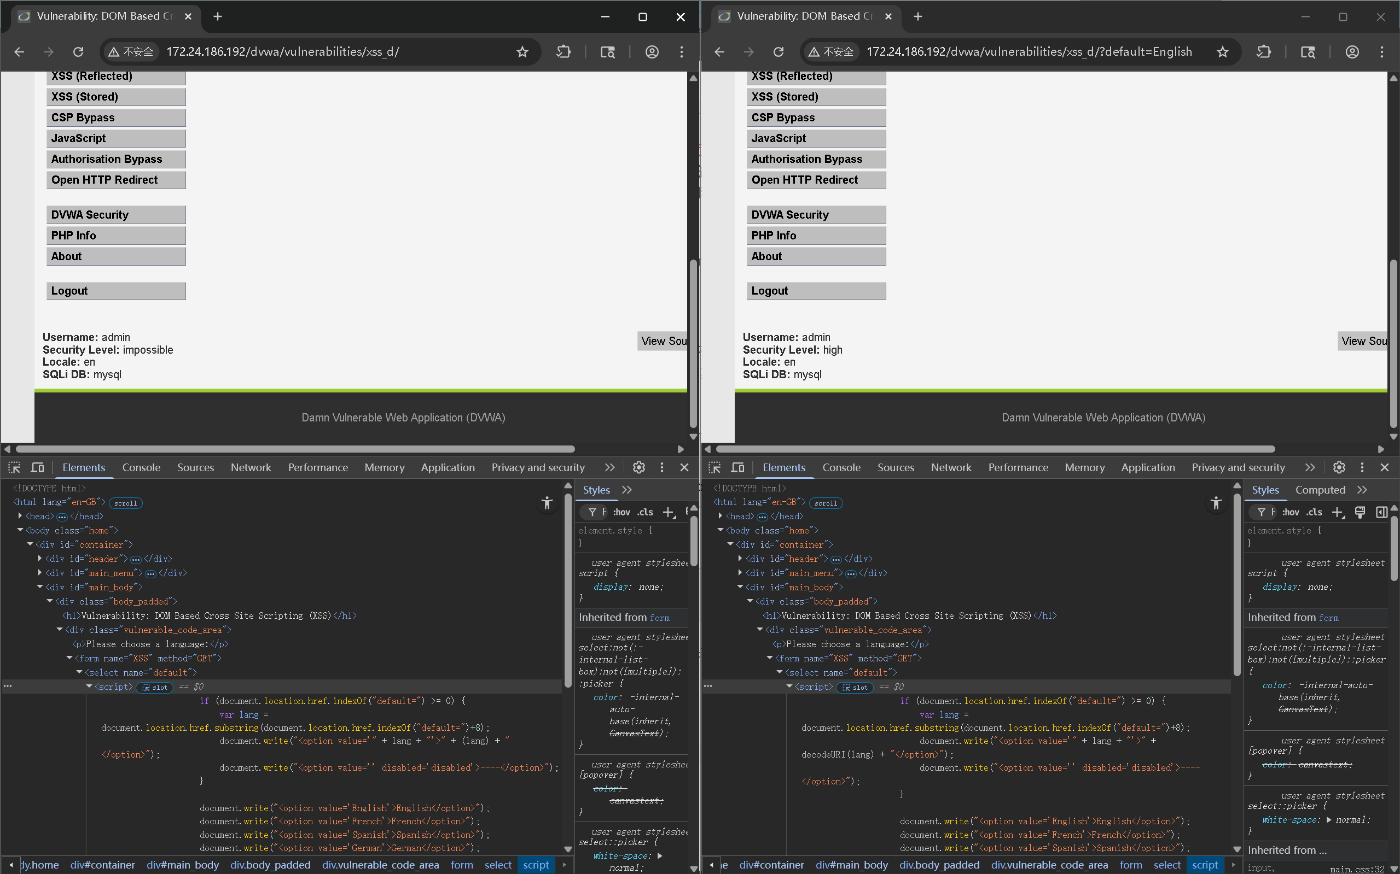Expand div id="main_menu" in right DOM tree
The height and width of the screenshot is (874, 1400).
(741, 573)
